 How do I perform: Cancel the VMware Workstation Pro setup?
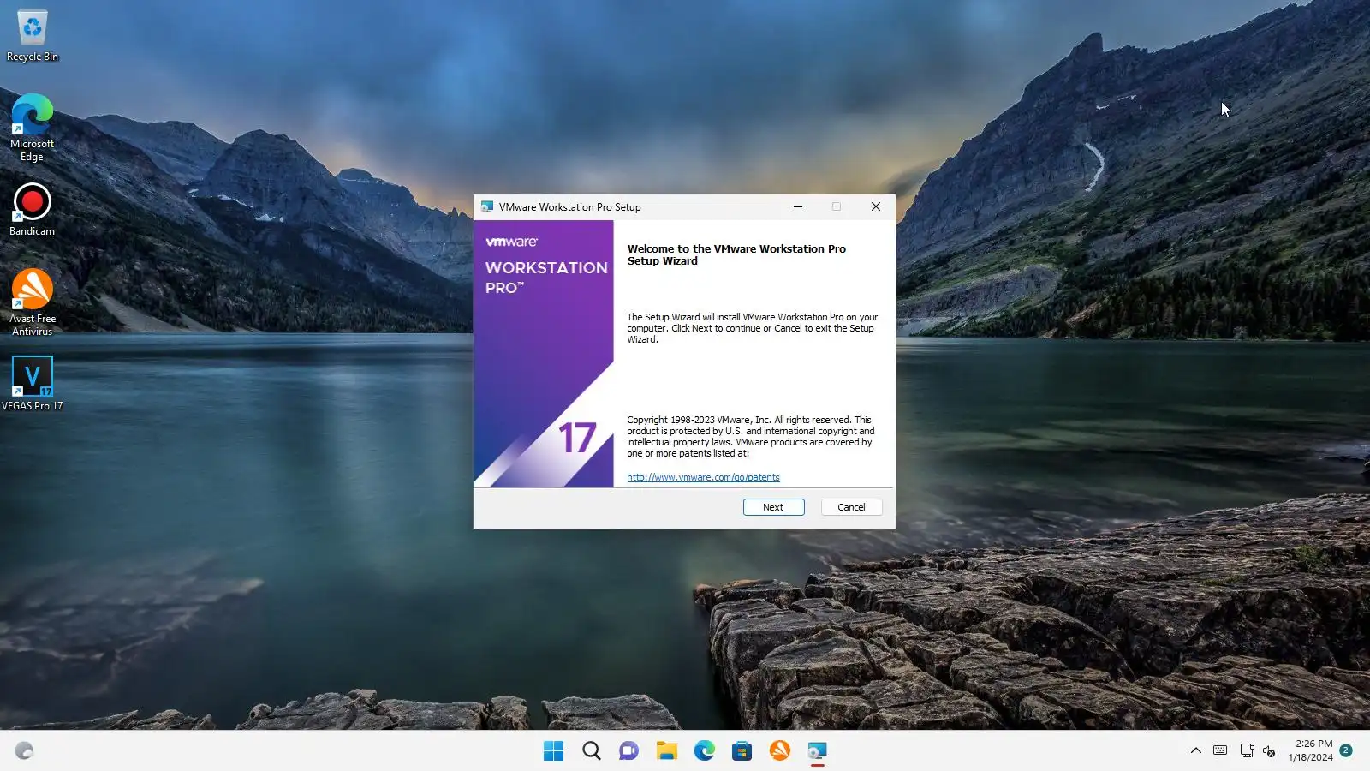coord(851,507)
